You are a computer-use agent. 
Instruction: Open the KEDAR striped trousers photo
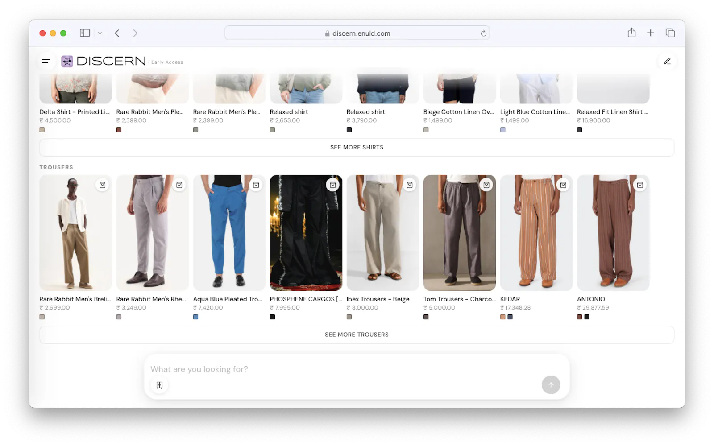(536, 233)
